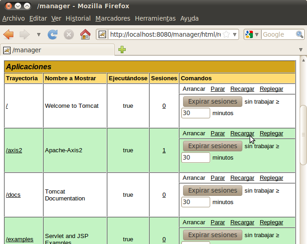Open the navigation history dropdown arrow
Screen dimensions: 307x244
[x=39, y=35]
